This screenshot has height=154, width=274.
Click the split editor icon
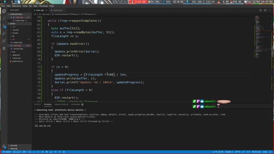point(265,10)
